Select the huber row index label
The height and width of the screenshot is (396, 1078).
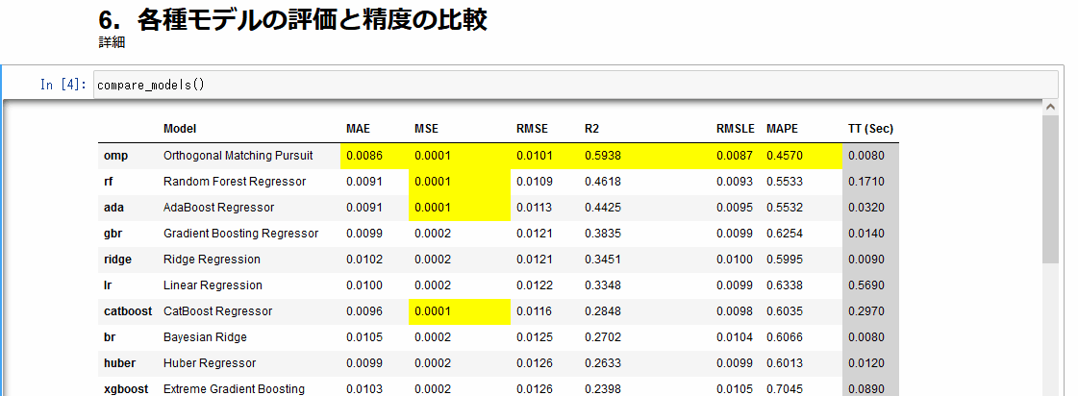pos(119,363)
